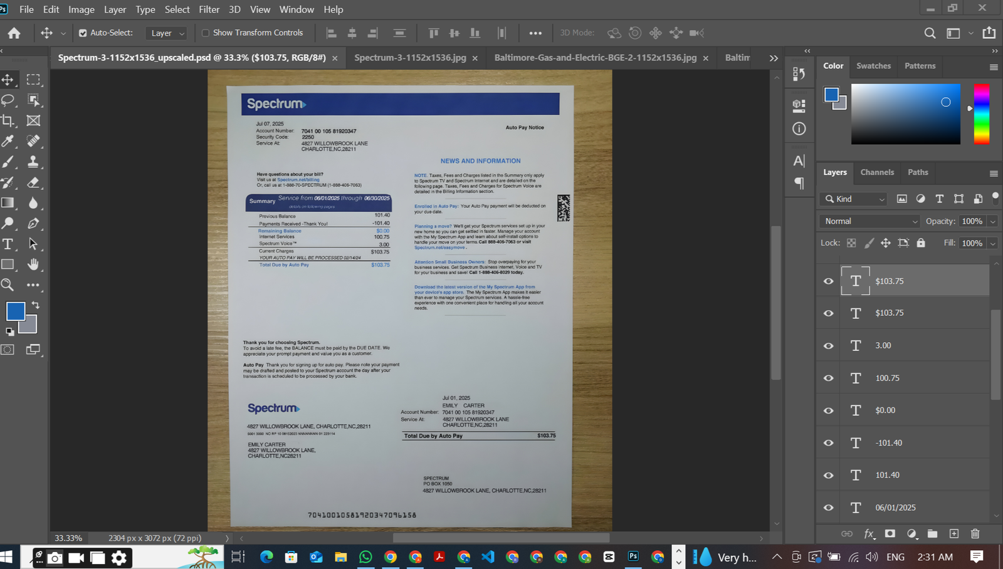This screenshot has width=1003, height=569.
Task: Hide the 3.00 text layer
Action: point(828,346)
